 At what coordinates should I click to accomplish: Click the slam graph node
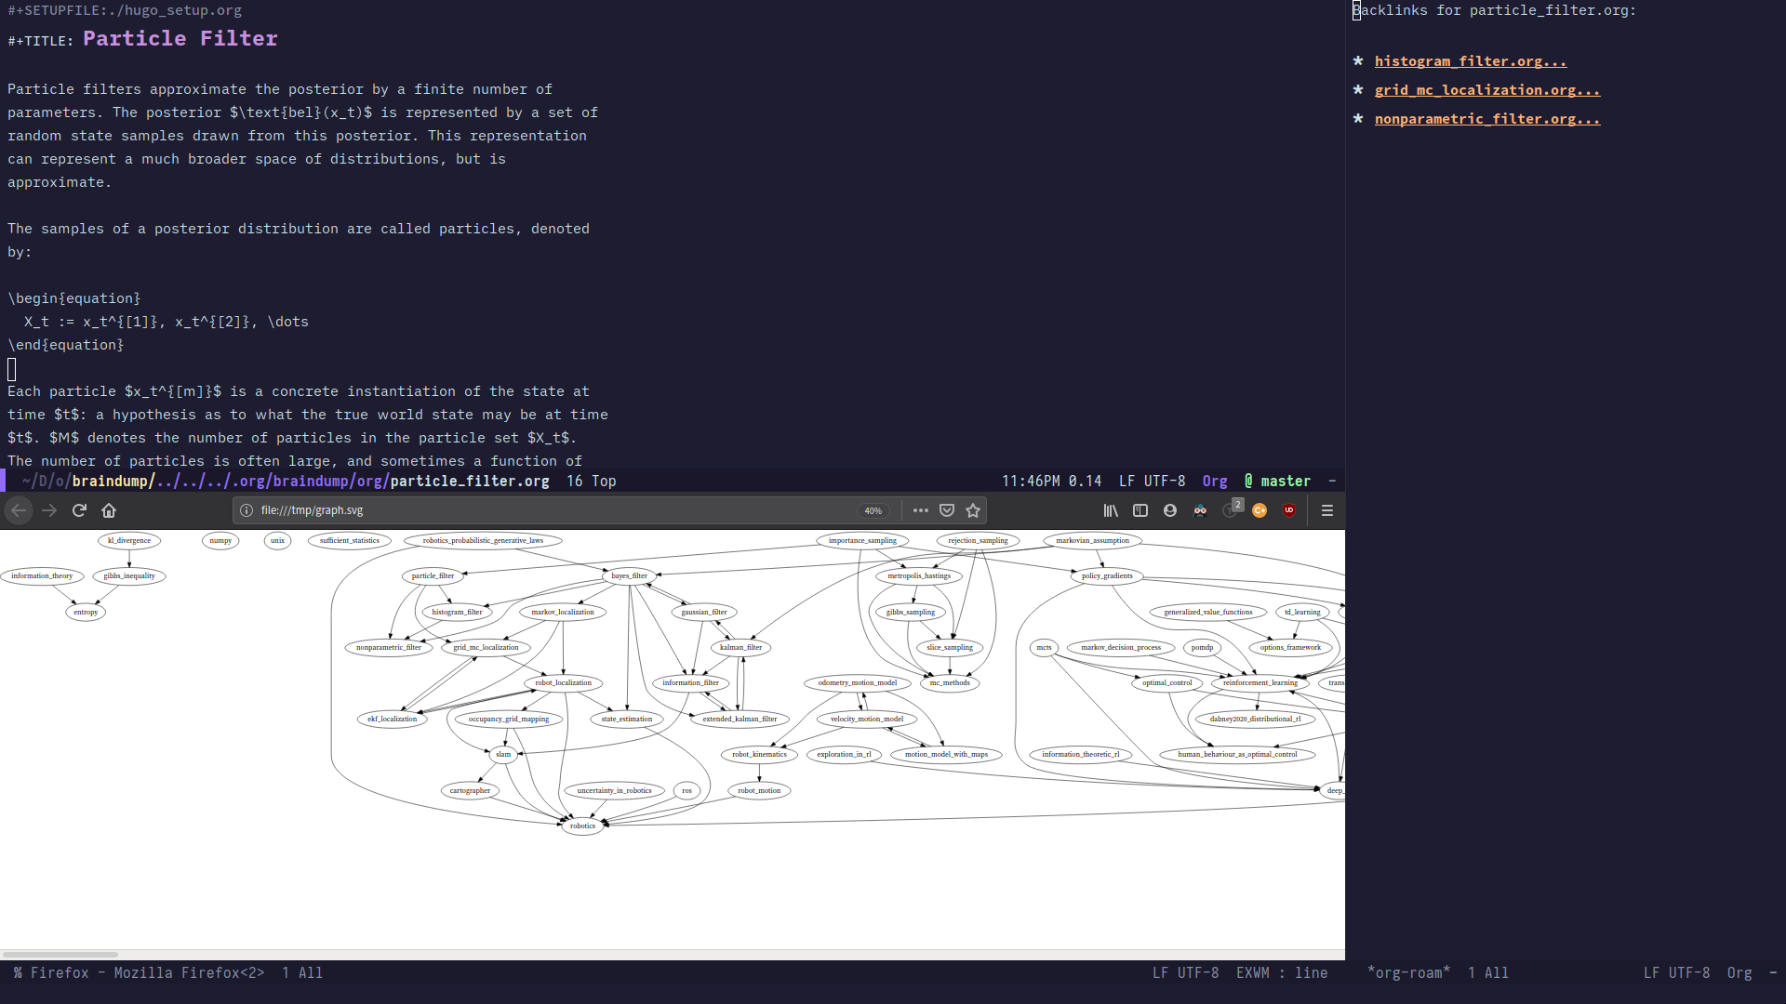503,755
